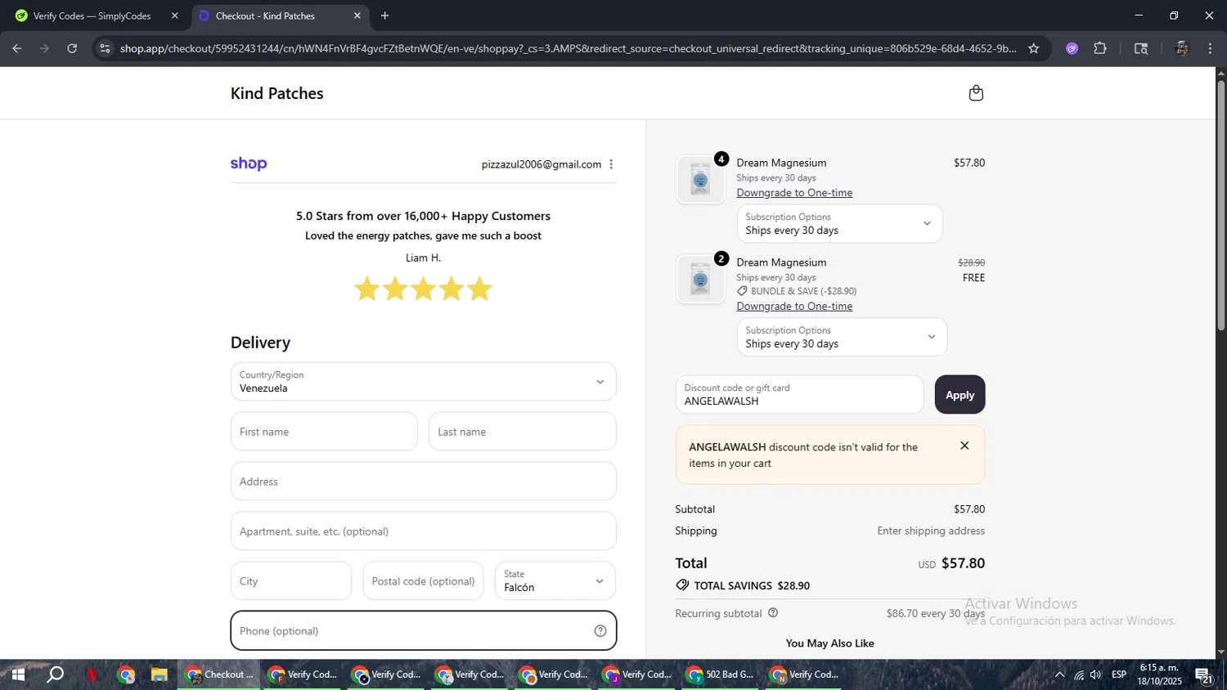
Task: Open the State dropdown showing Falcón
Action: tap(555, 580)
